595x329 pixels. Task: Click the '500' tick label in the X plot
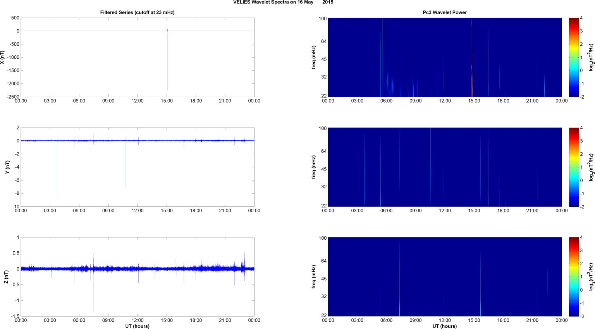pos(15,18)
